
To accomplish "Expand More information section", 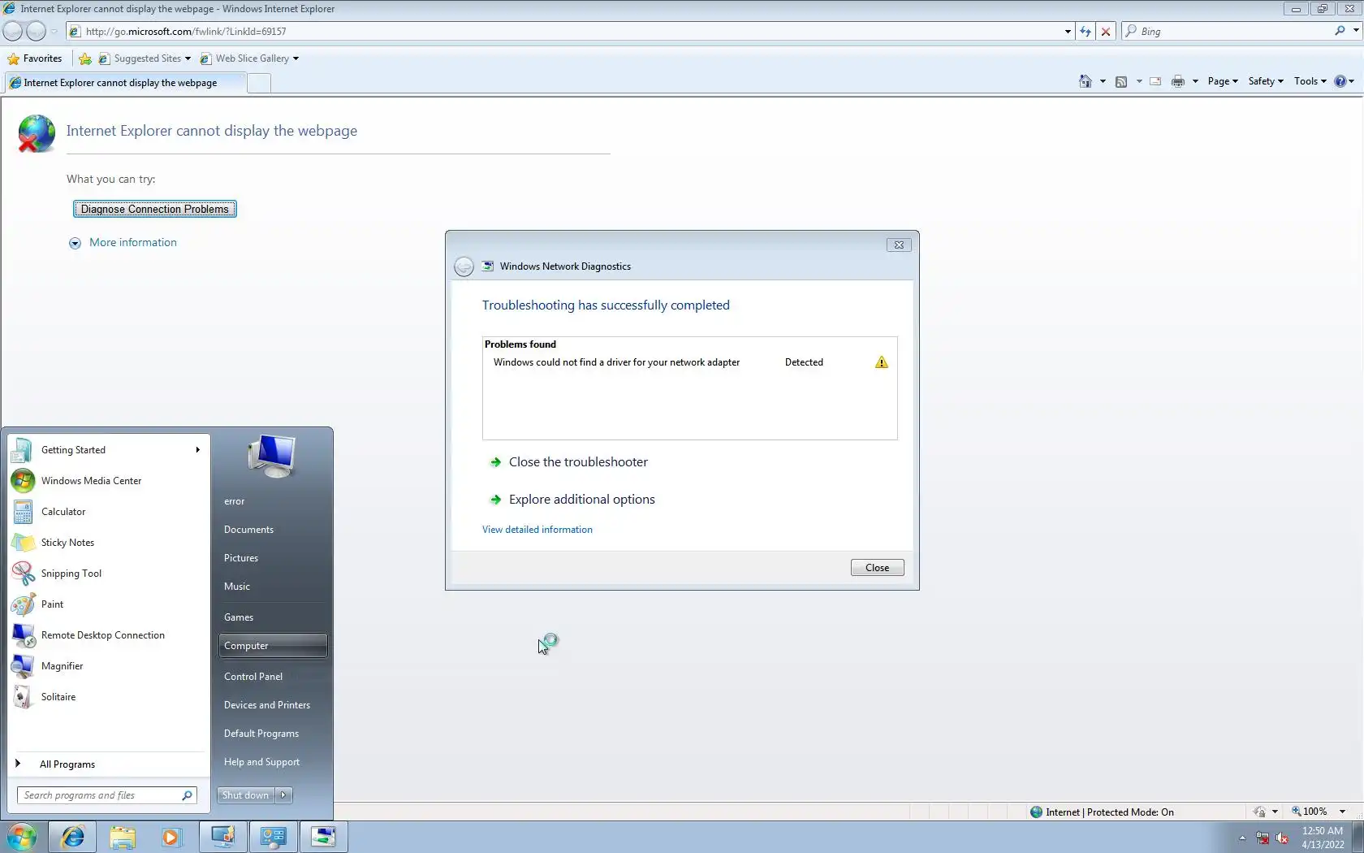I will (123, 243).
